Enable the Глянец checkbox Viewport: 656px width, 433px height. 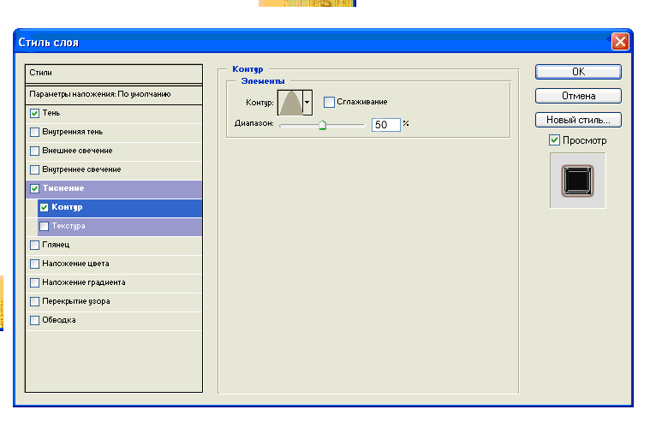pyautogui.click(x=35, y=245)
